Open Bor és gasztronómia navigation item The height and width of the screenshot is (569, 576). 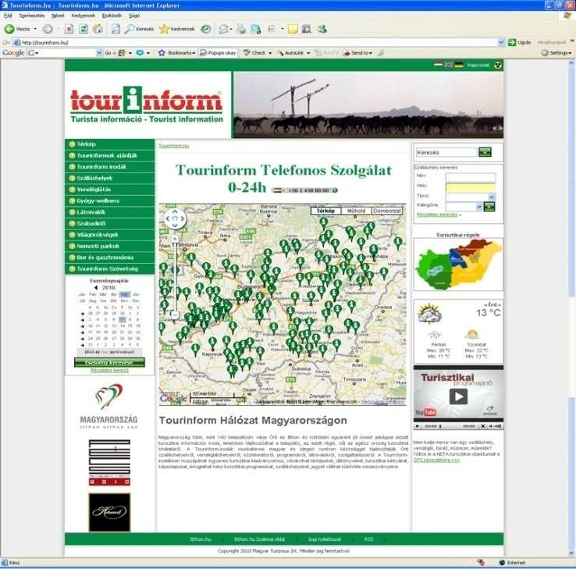tap(110, 258)
